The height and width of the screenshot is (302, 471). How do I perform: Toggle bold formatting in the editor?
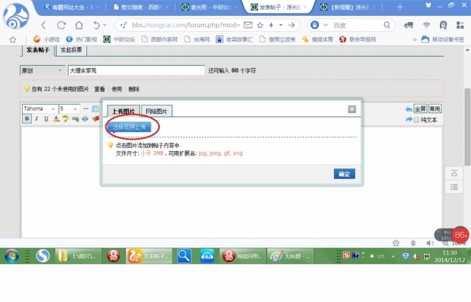[x=27, y=119]
